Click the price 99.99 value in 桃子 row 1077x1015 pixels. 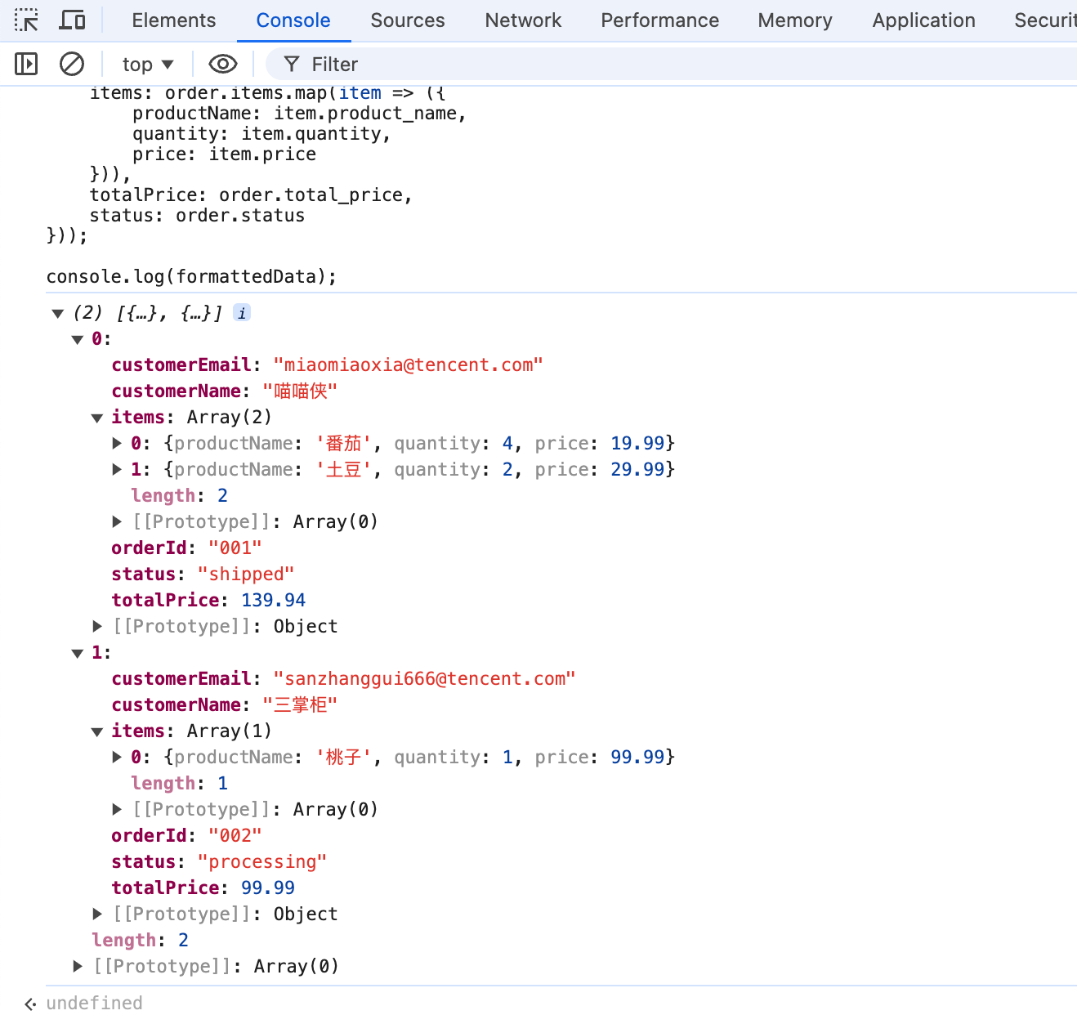pyautogui.click(x=637, y=757)
